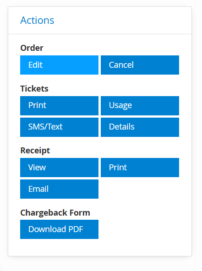The width and height of the screenshot is (202, 271).
Task: Send tickets via SMS/Text
Action: (x=60, y=127)
